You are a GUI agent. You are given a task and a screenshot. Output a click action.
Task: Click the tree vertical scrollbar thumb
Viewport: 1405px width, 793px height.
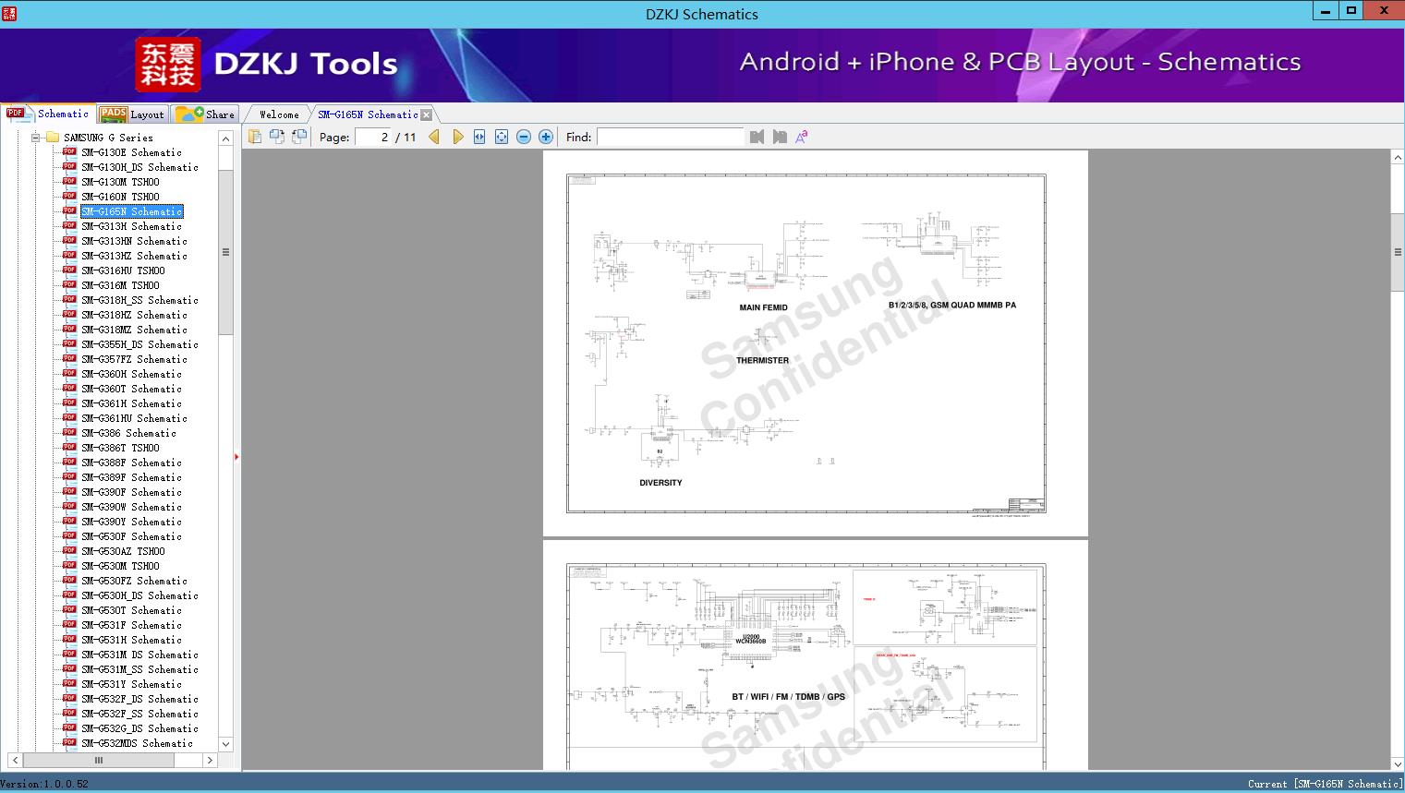(225, 252)
